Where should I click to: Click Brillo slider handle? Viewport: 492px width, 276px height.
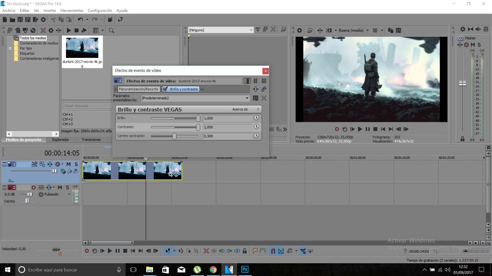click(x=198, y=118)
